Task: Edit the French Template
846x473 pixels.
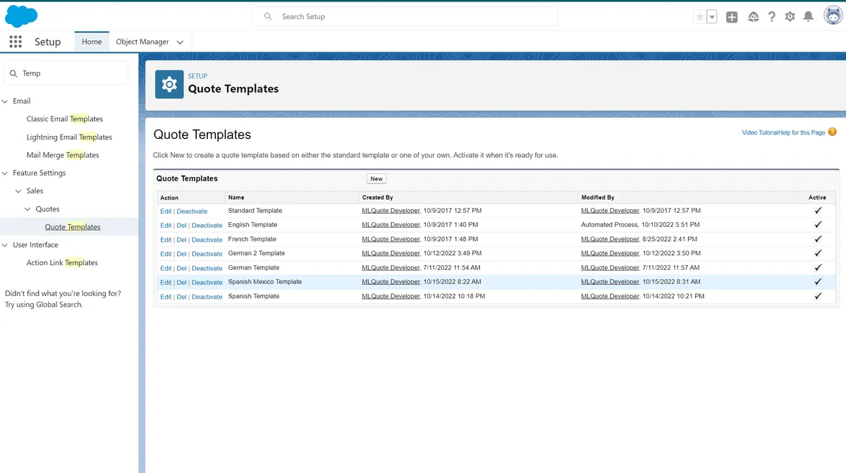Action: click(166, 240)
